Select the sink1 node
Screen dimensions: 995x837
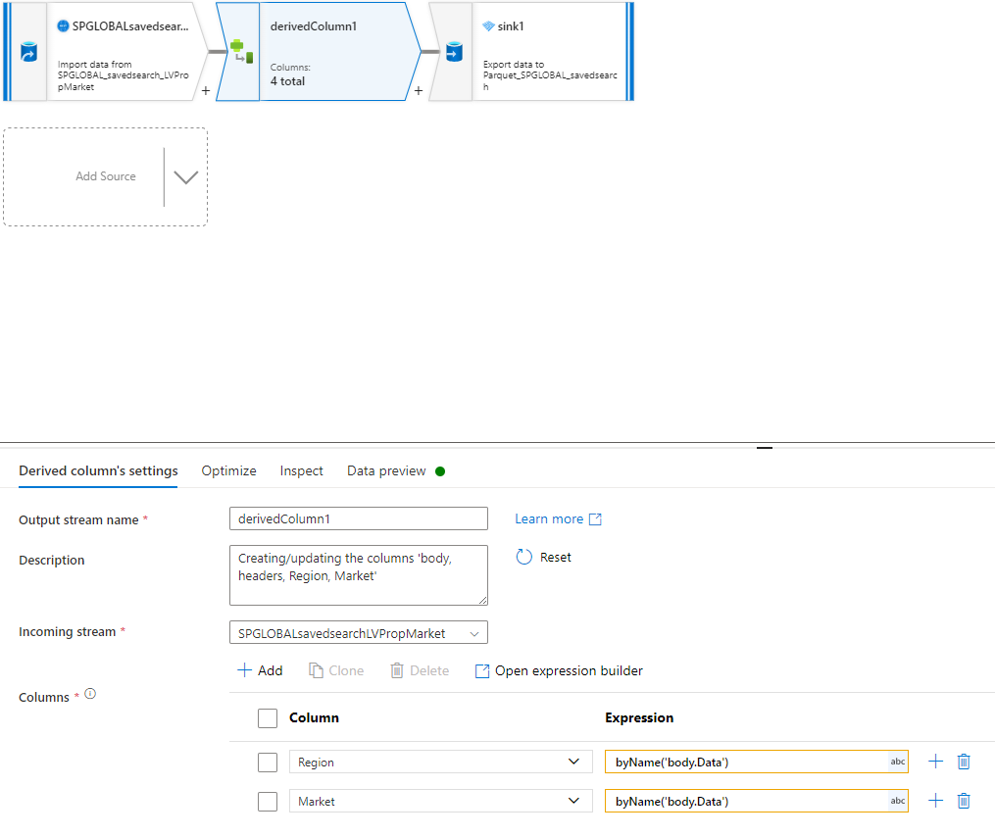(531, 51)
